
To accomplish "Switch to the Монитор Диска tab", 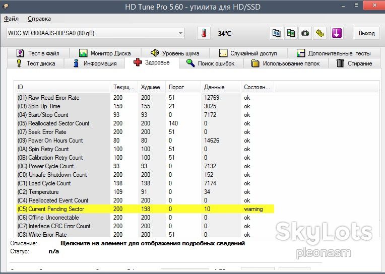I will click(105, 53).
